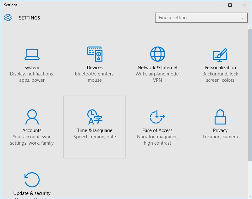Open the Time & language clock icon
The width and height of the screenshot is (252, 199).
pos(95,117)
